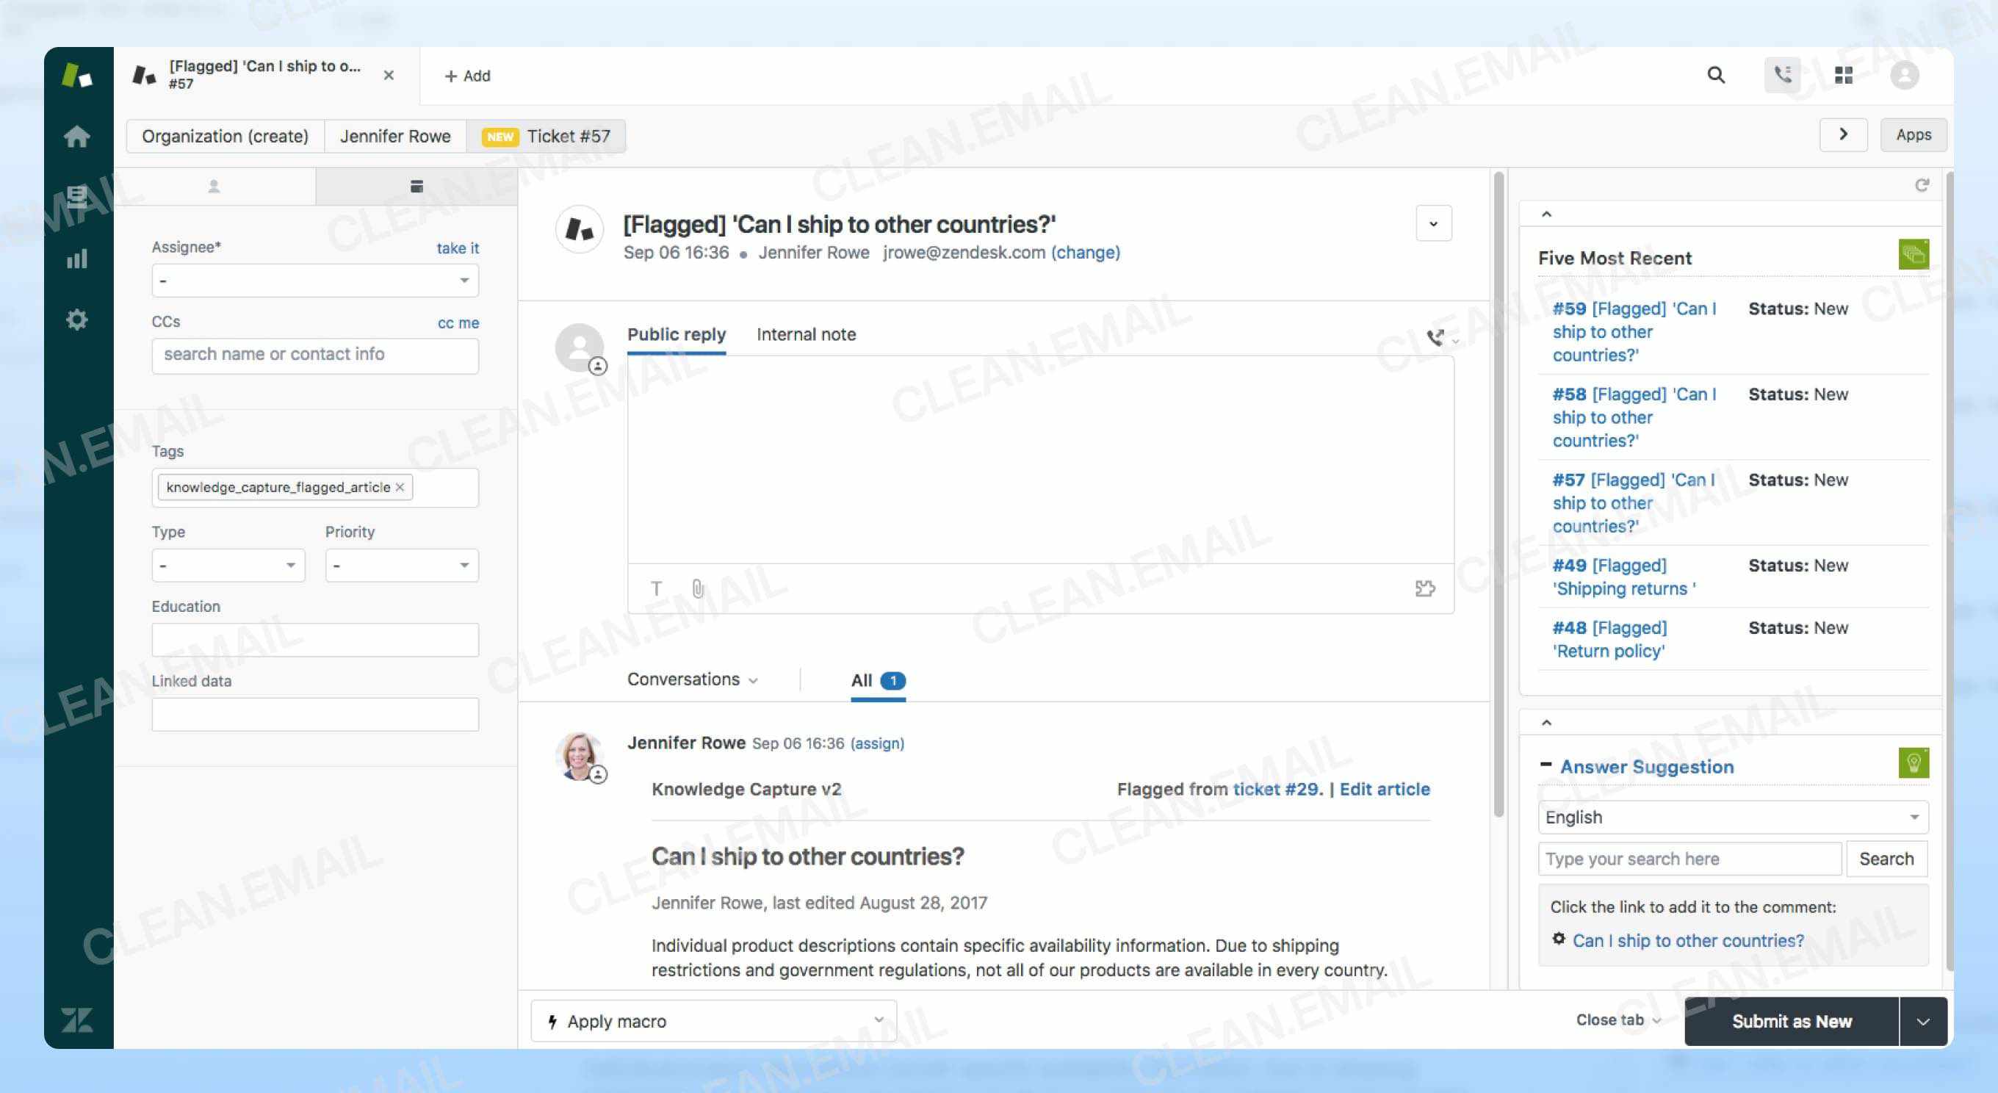Open the Assignee dropdown
Screen dimensions: 1998x1093
pyautogui.click(x=314, y=280)
